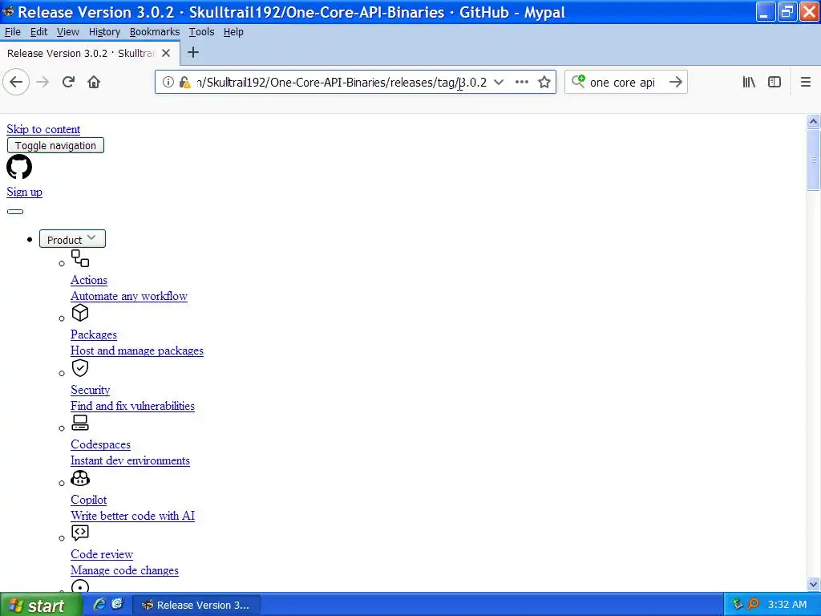Open Host and manage packages link
The height and width of the screenshot is (616, 821).
pyautogui.click(x=137, y=351)
